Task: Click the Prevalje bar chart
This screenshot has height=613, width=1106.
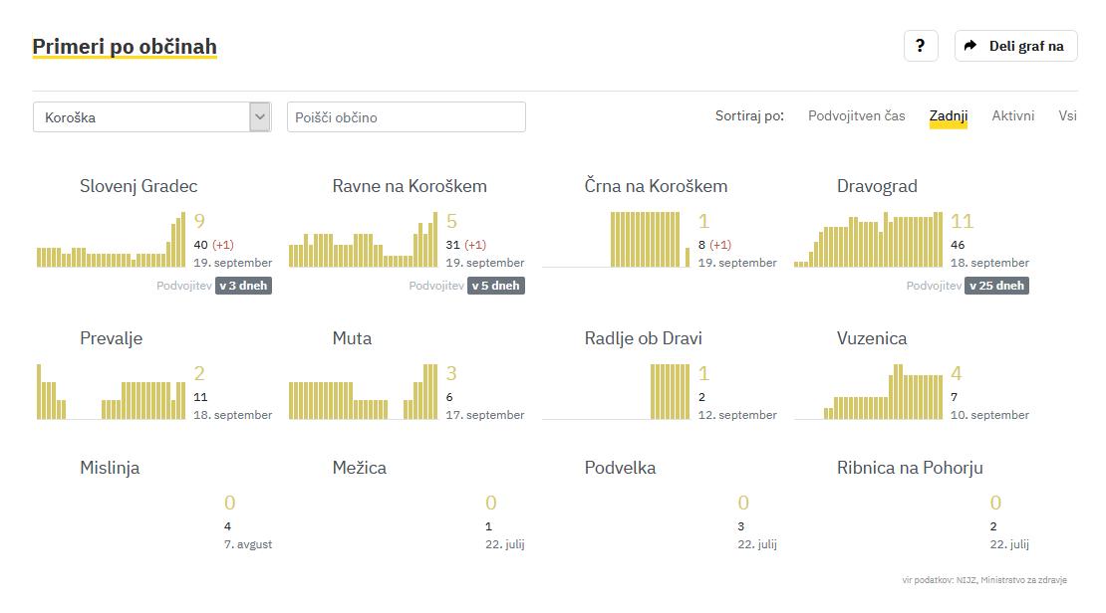Action: [111, 392]
